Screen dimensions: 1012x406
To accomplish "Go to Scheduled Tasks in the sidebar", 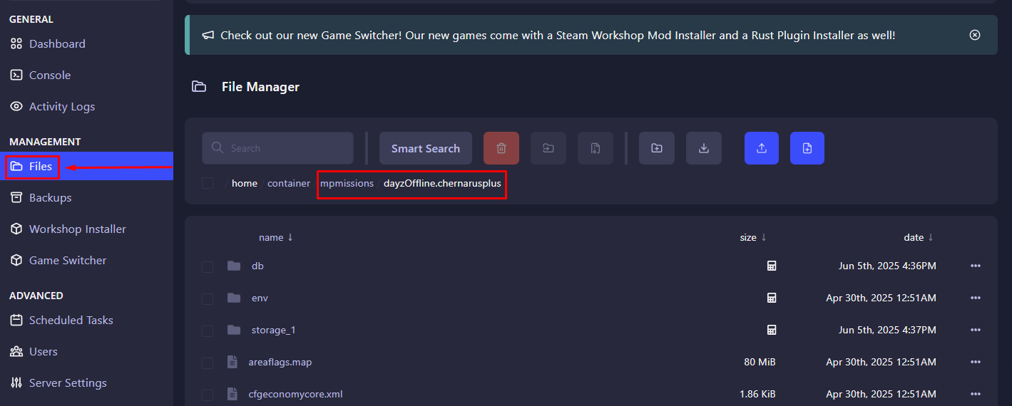I will (x=71, y=320).
